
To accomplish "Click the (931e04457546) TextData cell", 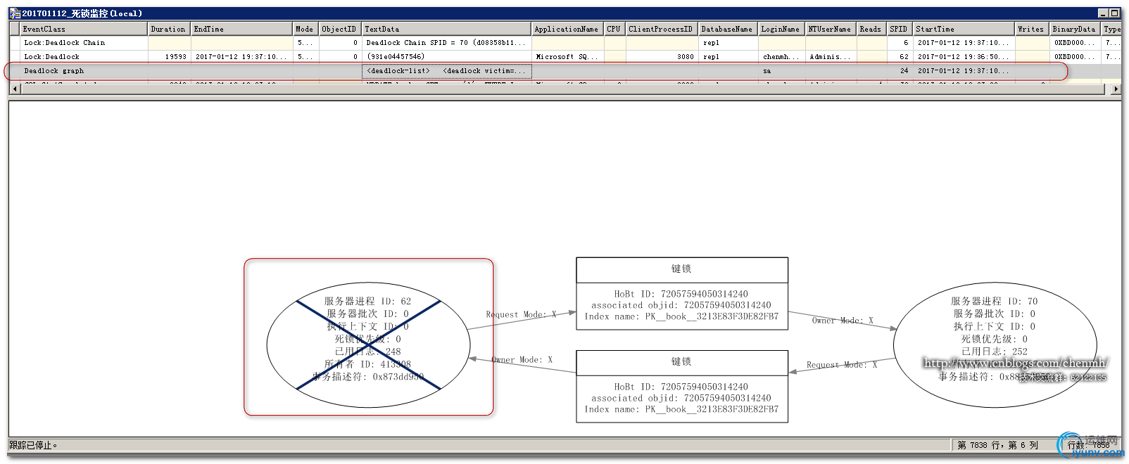I will (447, 57).
